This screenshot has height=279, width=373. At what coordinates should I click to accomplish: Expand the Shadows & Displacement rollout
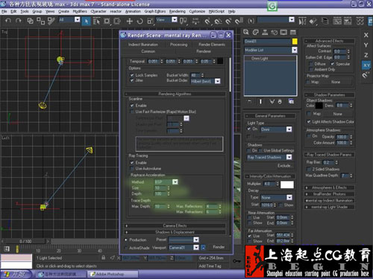point(175,232)
